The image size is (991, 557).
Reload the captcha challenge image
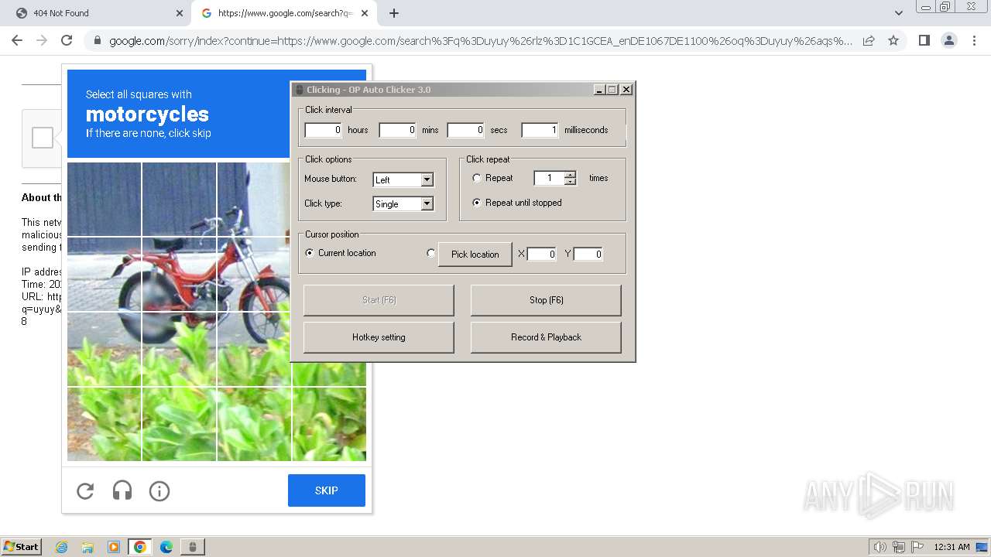(85, 490)
